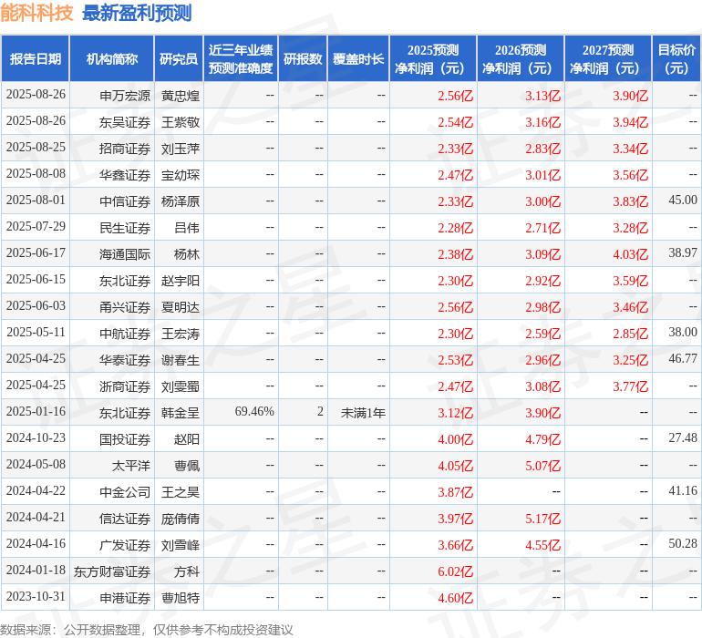The image size is (702, 638).
Task: Open the 中金公司 institution entry
Action: coord(124,491)
